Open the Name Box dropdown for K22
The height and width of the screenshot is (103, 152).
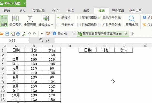pos(28,40)
